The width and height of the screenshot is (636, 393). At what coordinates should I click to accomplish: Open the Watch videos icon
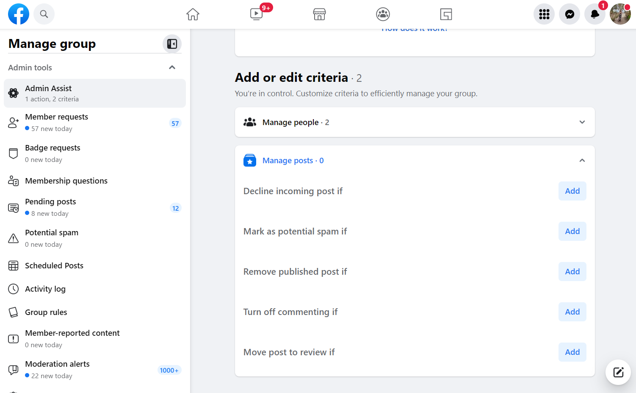256,14
